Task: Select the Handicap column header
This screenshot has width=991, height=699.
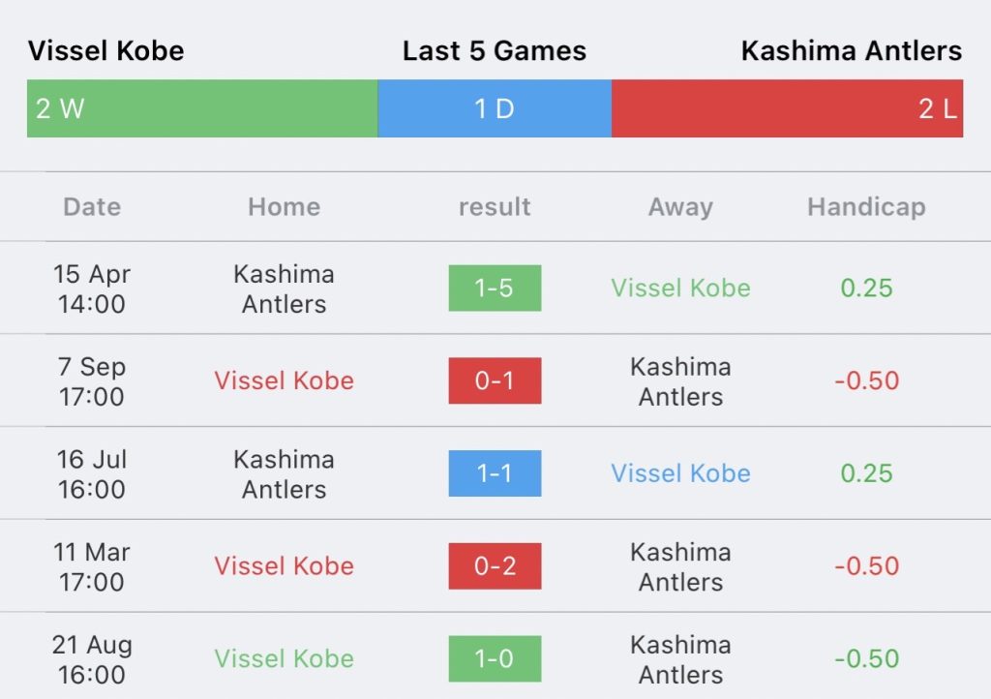Action: point(866,206)
